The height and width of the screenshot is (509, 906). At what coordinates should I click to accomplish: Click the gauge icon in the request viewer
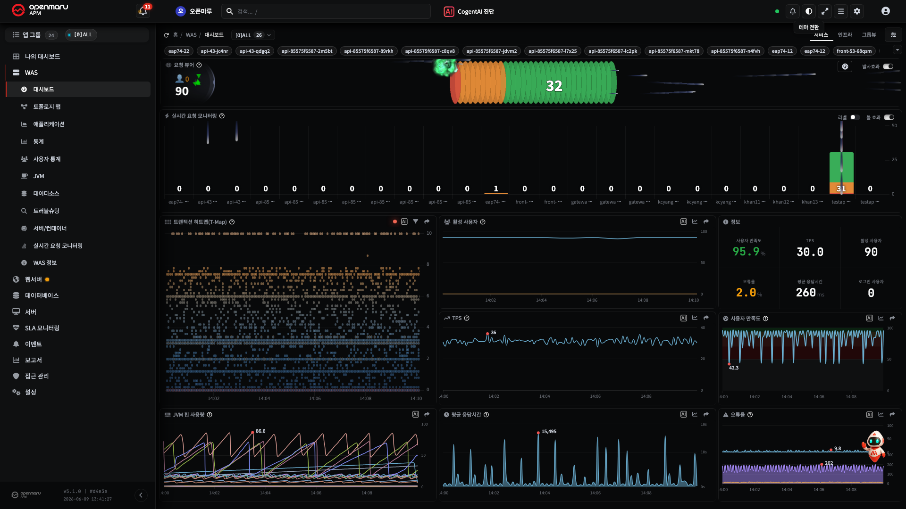click(845, 66)
